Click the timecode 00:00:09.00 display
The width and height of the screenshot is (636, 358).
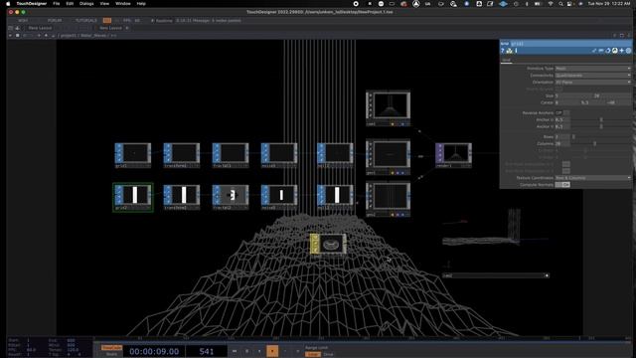click(x=154, y=351)
